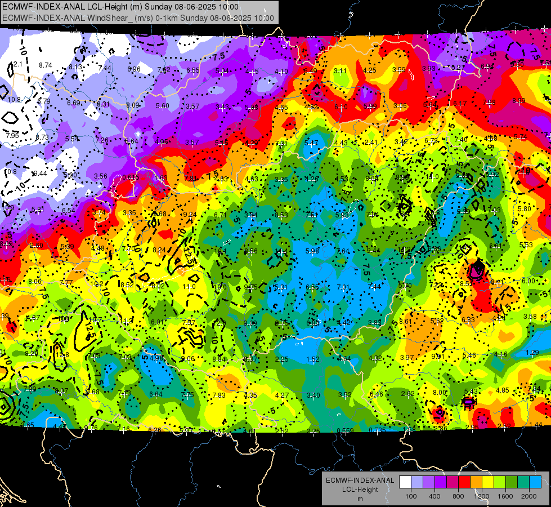The height and width of the screenshot is (507, 551).
Task: Pick the sky blue legend swatch
Action: (536, 482)
